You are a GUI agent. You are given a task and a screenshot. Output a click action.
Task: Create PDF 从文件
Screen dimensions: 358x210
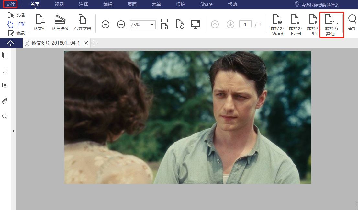40,22
